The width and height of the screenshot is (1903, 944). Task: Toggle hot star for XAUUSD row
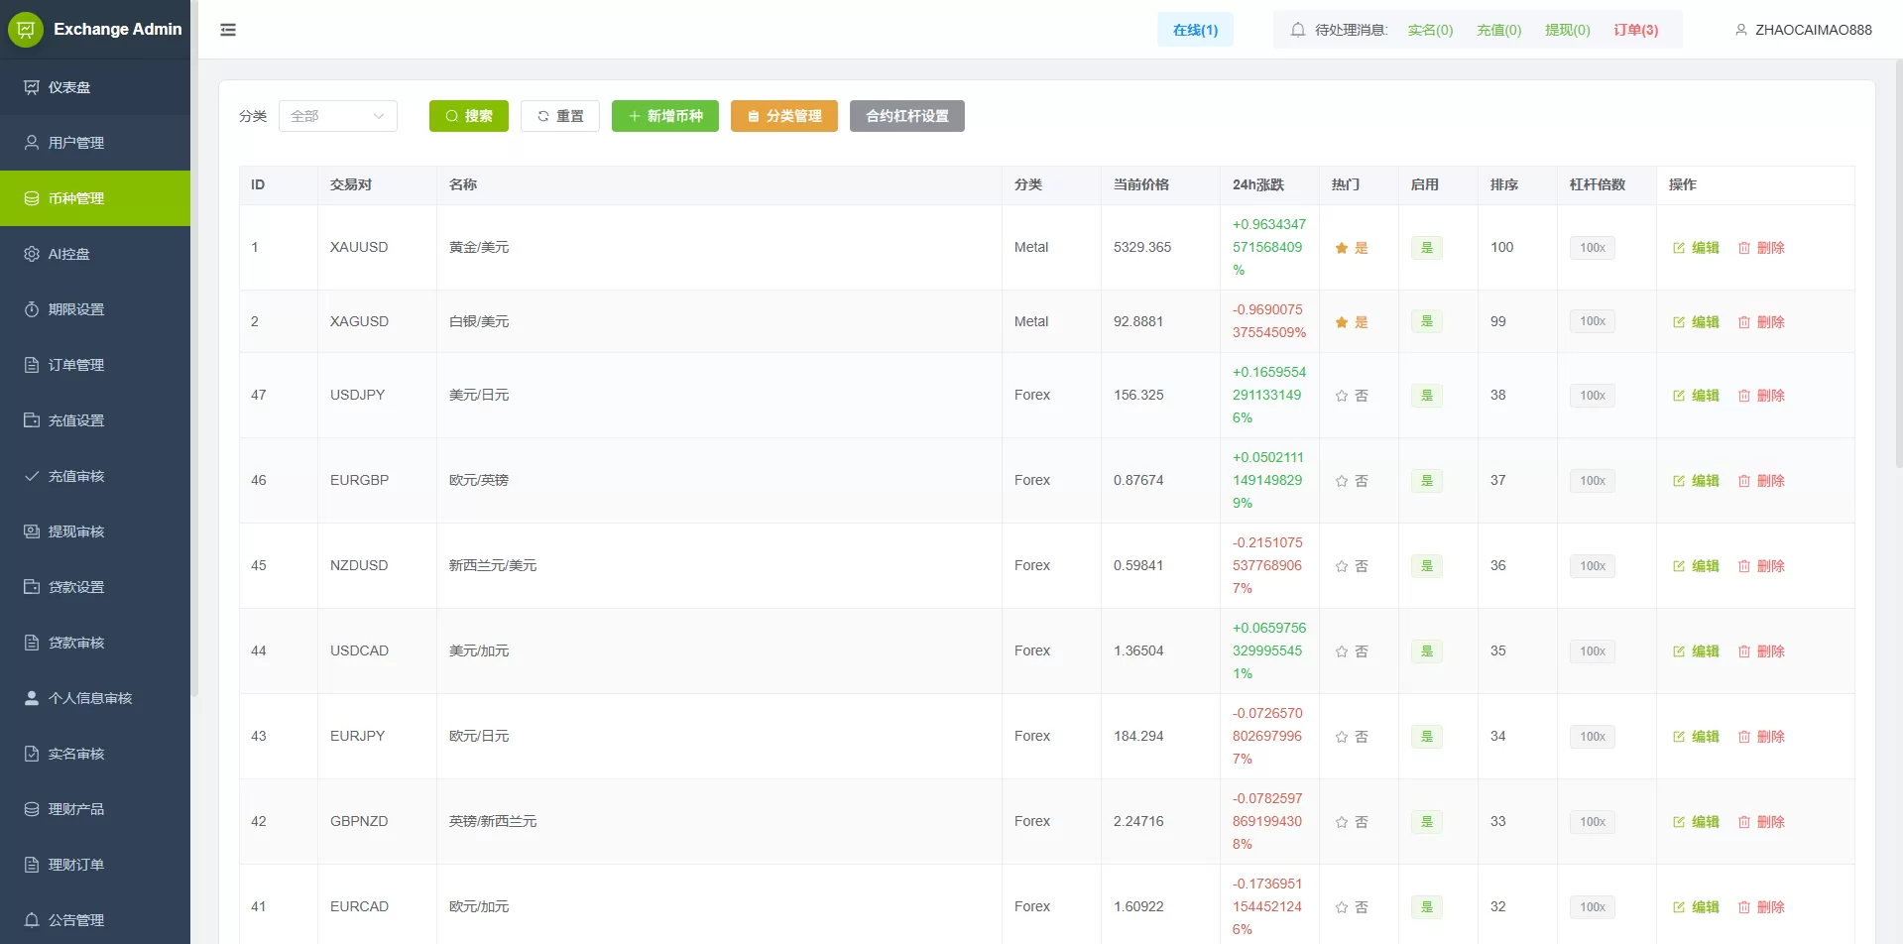pyautogui.click(x=1342, y=248)
